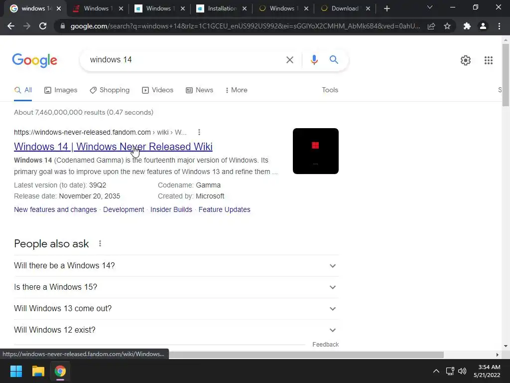Click the scroll-right arrow of horizontal scrollbar

click(x=497, y=355)
